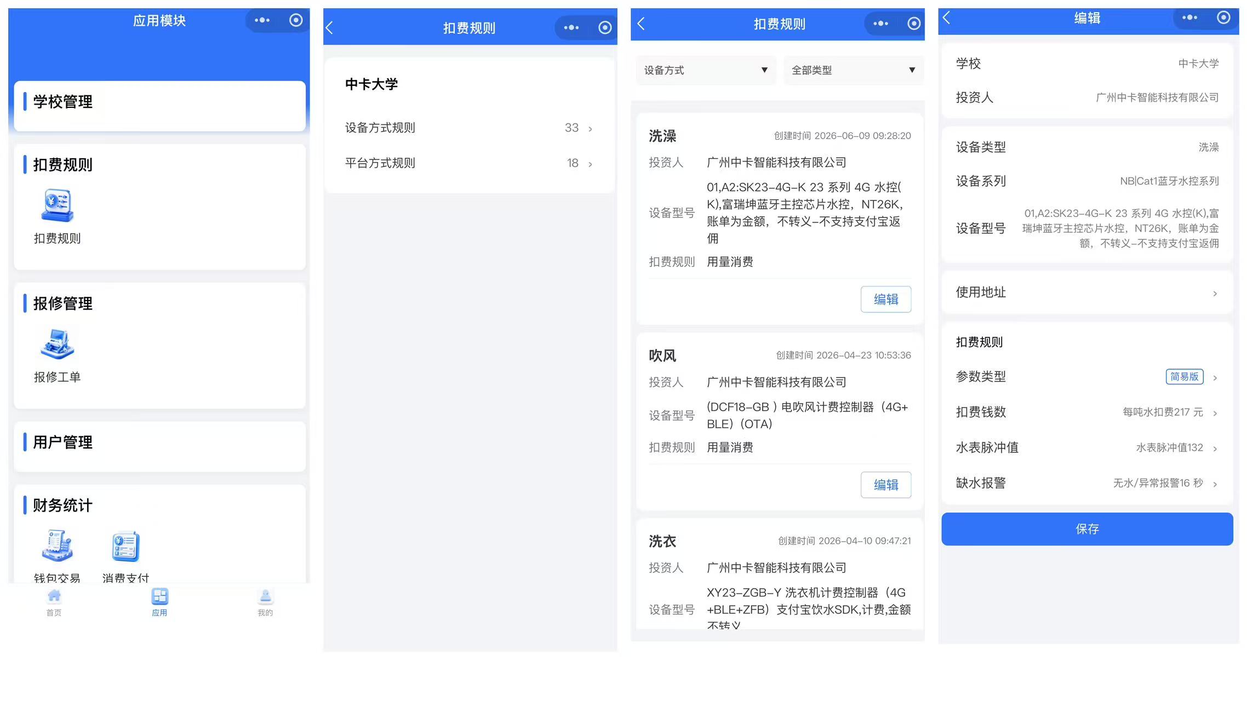Click 编辑 button for 洗澡 rule
Screen dimensions: 1247x701
pos(885,299)
